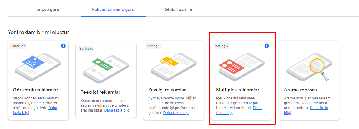Choose the Feed içi reklamlar card title
This screenshot has height=129, width=359.
pyautogui.click(x=100, y=92)
